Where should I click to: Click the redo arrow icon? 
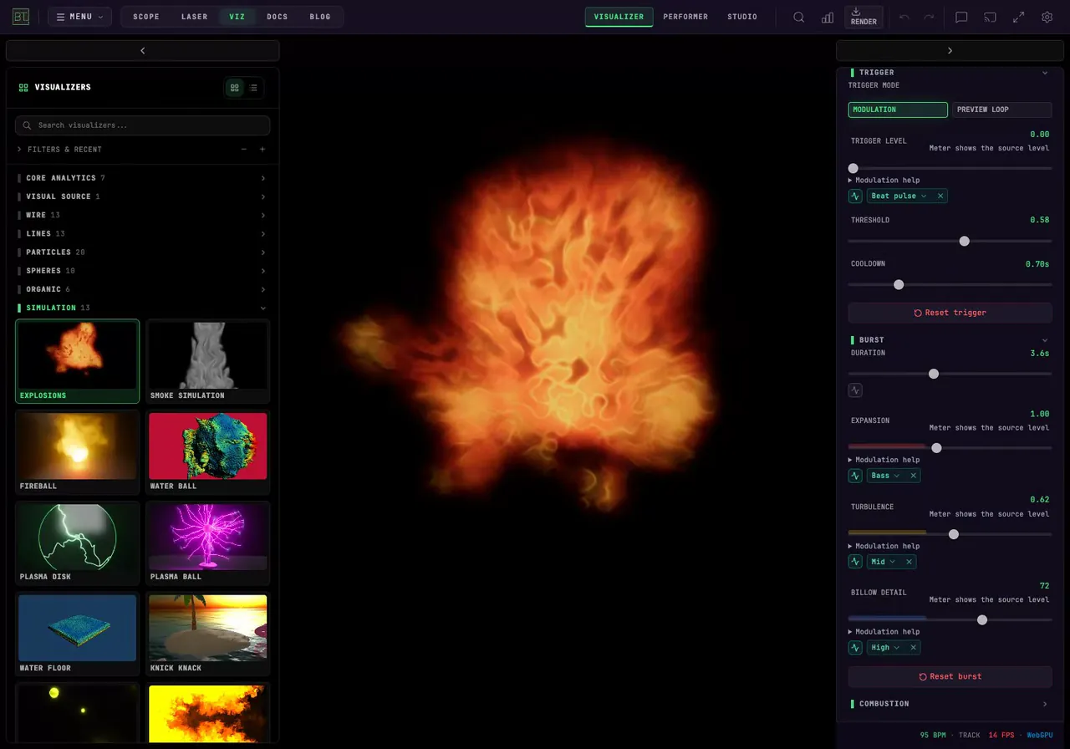[x=929, y=17]
